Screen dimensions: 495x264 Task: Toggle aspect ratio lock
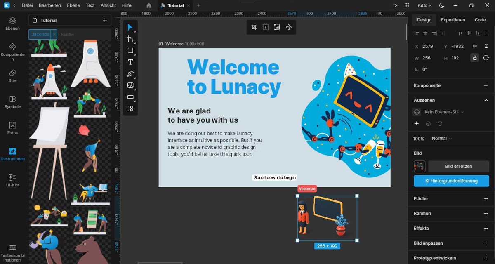point(475,58)
